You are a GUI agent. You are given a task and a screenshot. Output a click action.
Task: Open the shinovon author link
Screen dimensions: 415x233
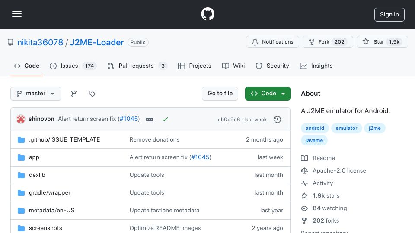coord(41,119)
